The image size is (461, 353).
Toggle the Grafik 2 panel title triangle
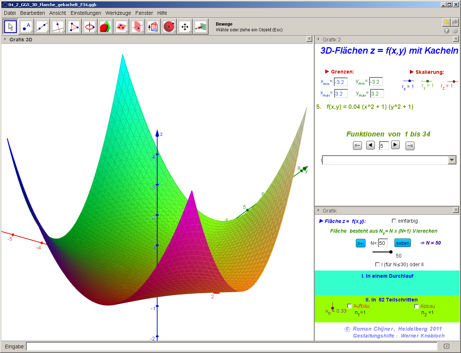coord(318,39)
